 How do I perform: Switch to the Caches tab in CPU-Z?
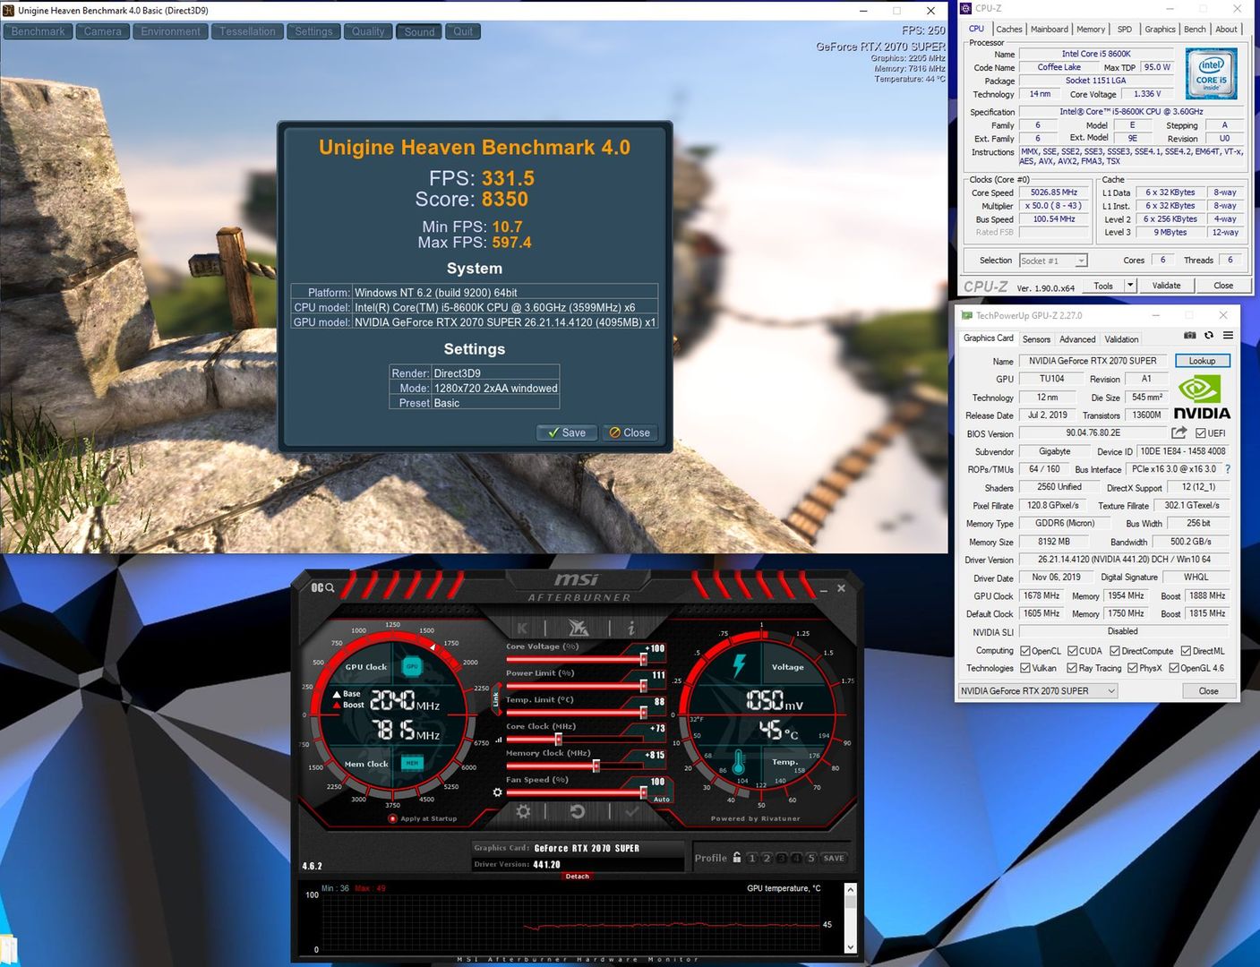(x=1009, y=30)
